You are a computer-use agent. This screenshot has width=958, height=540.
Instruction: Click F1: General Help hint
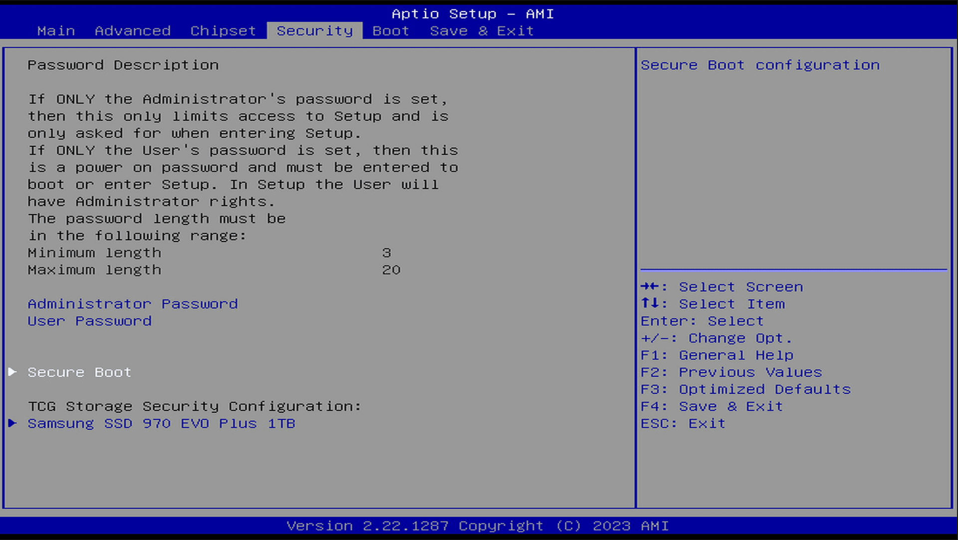click(x=717, y=355)
